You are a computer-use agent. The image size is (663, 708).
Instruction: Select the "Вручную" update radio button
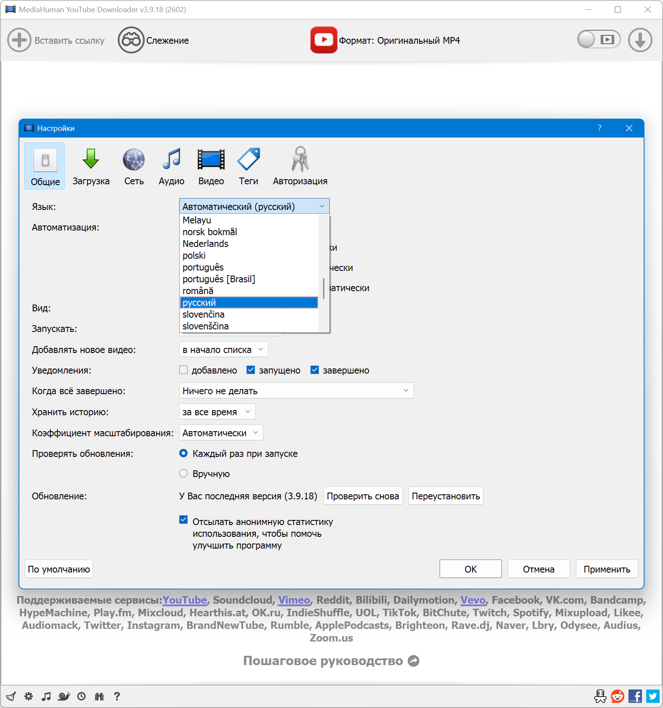pos(183,474)
